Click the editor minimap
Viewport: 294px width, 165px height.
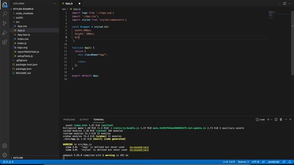279,15
